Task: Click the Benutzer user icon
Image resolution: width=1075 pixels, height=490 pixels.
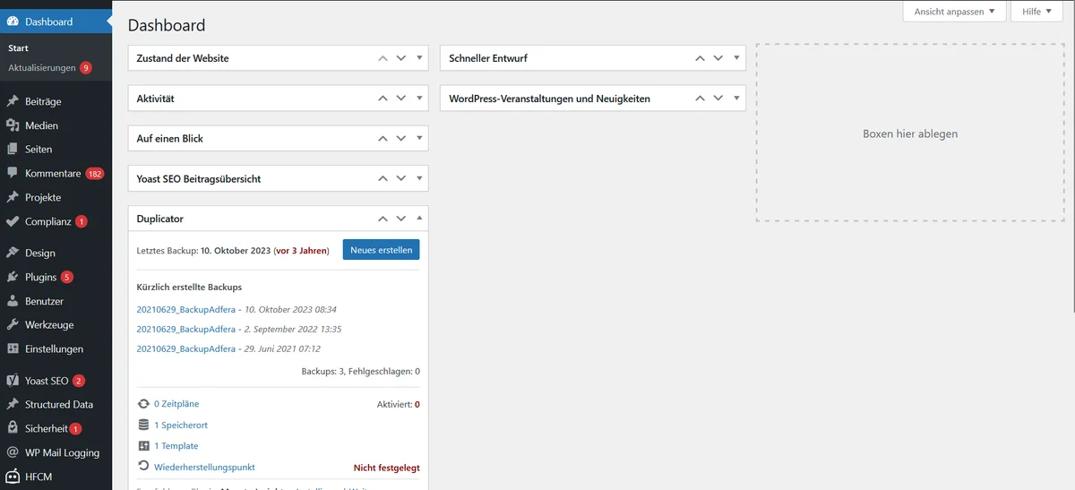Action: (x=13, y=301)
